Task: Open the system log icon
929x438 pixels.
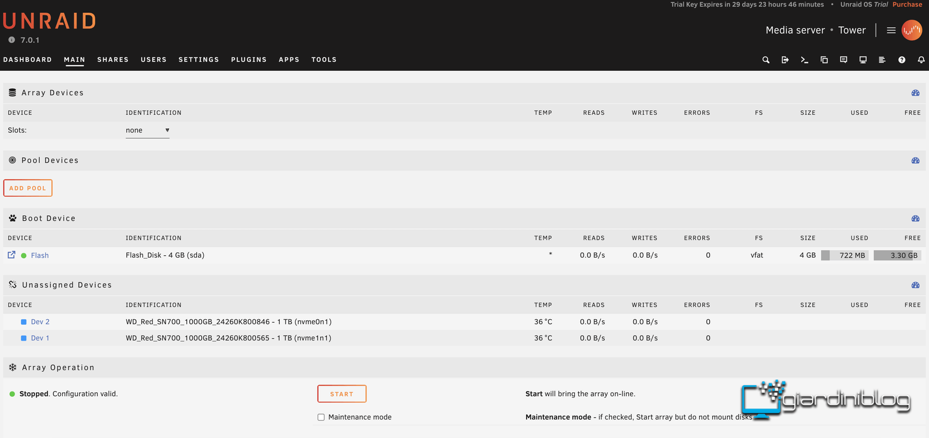Action: coord(882,60)
